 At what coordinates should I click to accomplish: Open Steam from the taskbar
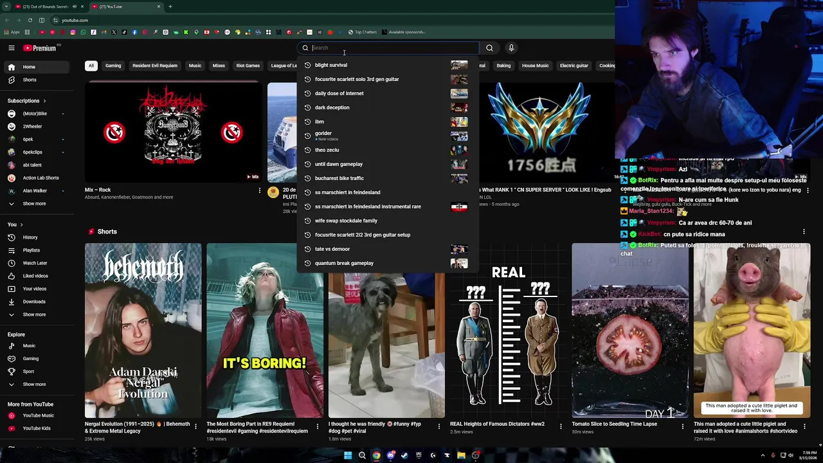click(404, 455)
